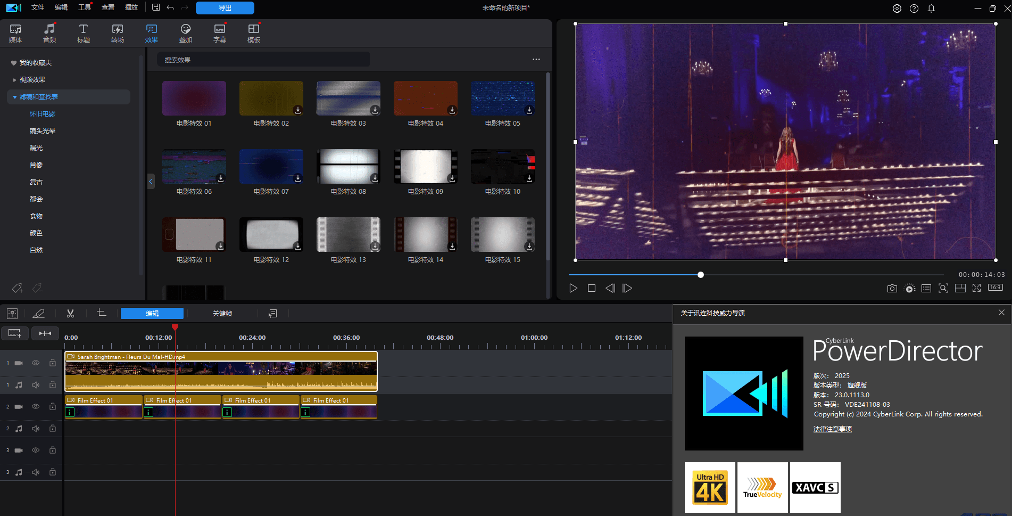1012x516 pixels.
Task: Open the Overlay (叠加) room icon
Action: click(x=185, y=33)
